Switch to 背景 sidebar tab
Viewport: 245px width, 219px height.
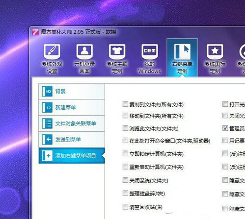72,91
